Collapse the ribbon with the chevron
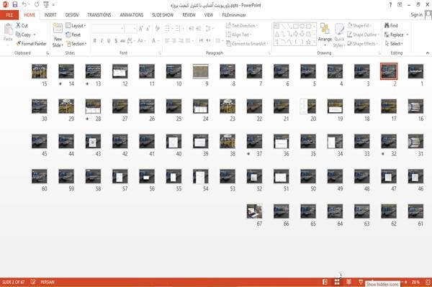The image size is (432, 287). pyautogui.click(x=427, y=53)
